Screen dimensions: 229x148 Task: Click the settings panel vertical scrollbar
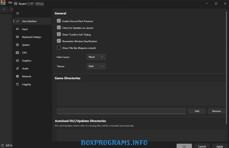pos(226,68)
